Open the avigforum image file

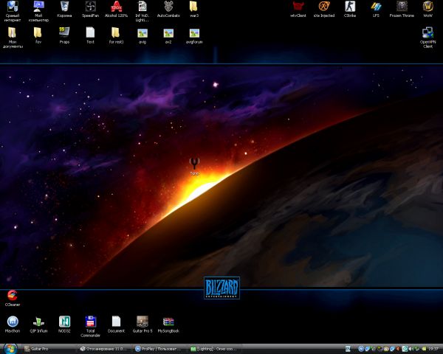coord(194,35)
